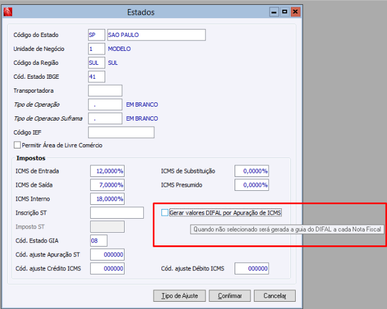Edit the Cód. ajuste Apuração ST field
387x309 pixels.
coord(108,254)
